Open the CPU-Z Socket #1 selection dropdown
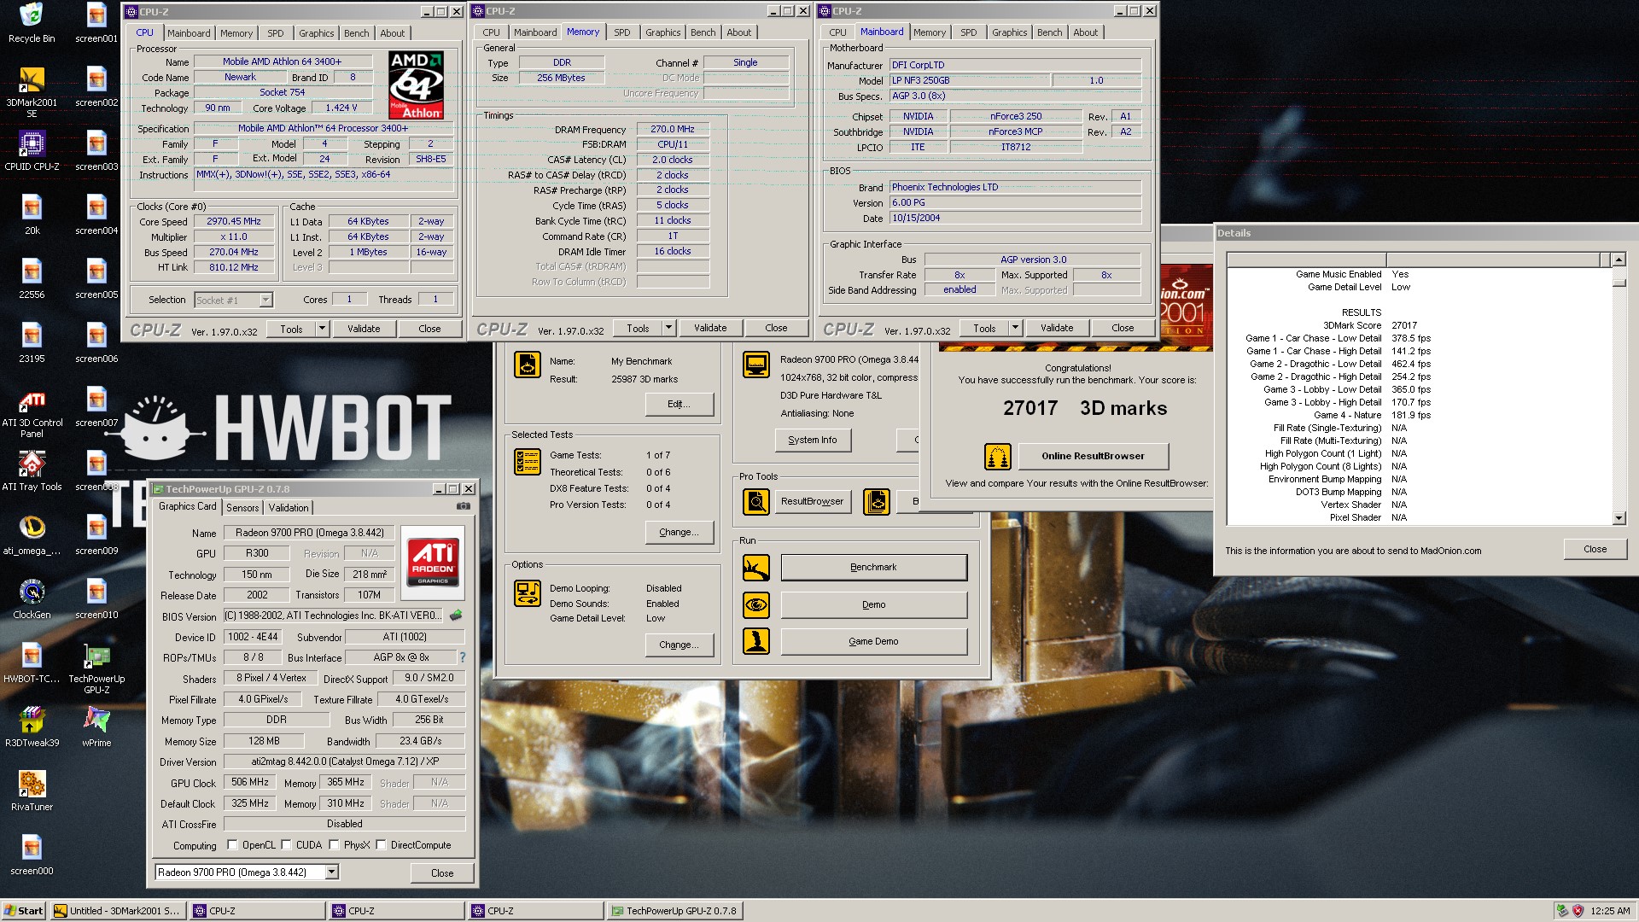1639x922 pixels. [x=265, y=301]
